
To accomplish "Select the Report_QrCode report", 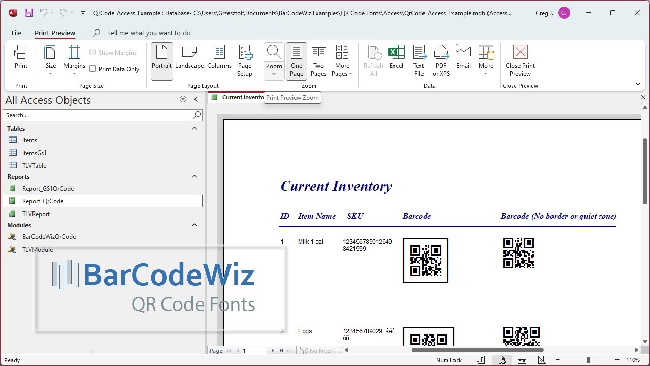I will tap(103, 201).
